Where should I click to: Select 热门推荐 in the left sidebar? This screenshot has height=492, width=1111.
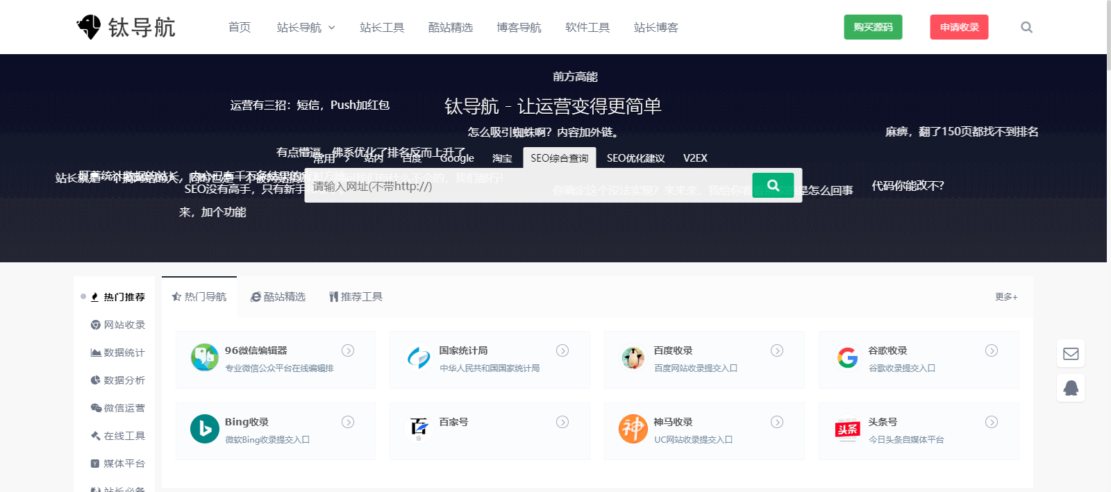coord(117,296)
